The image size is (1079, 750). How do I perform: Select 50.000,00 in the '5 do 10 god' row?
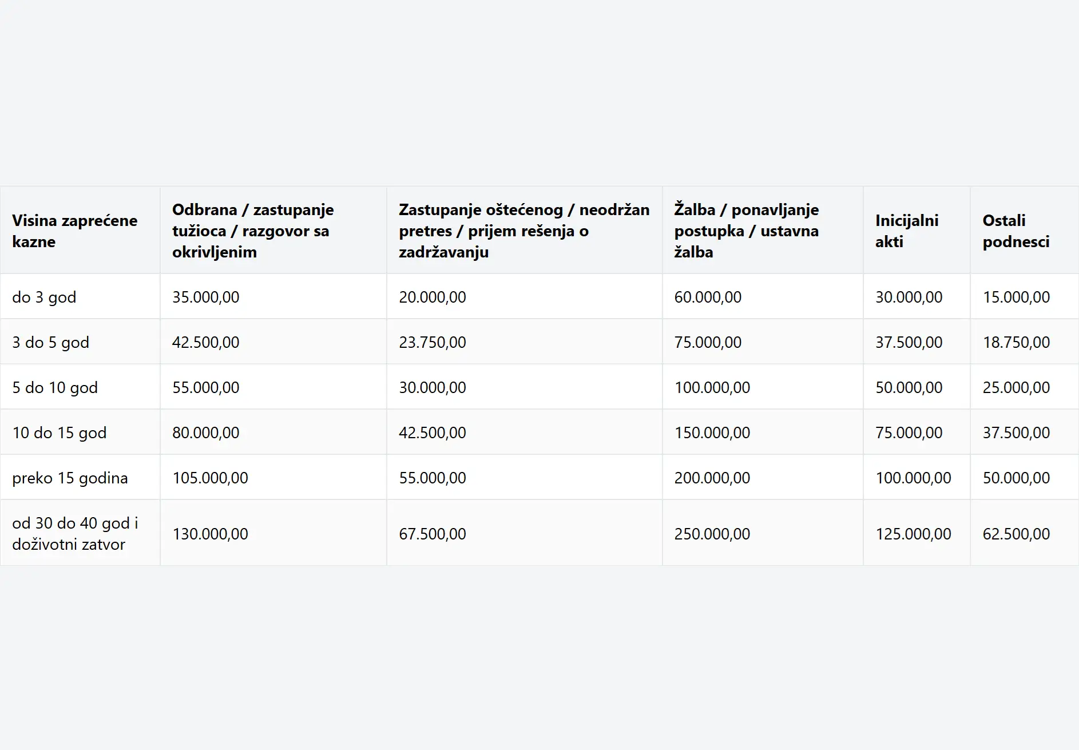[x=909, y=387]
